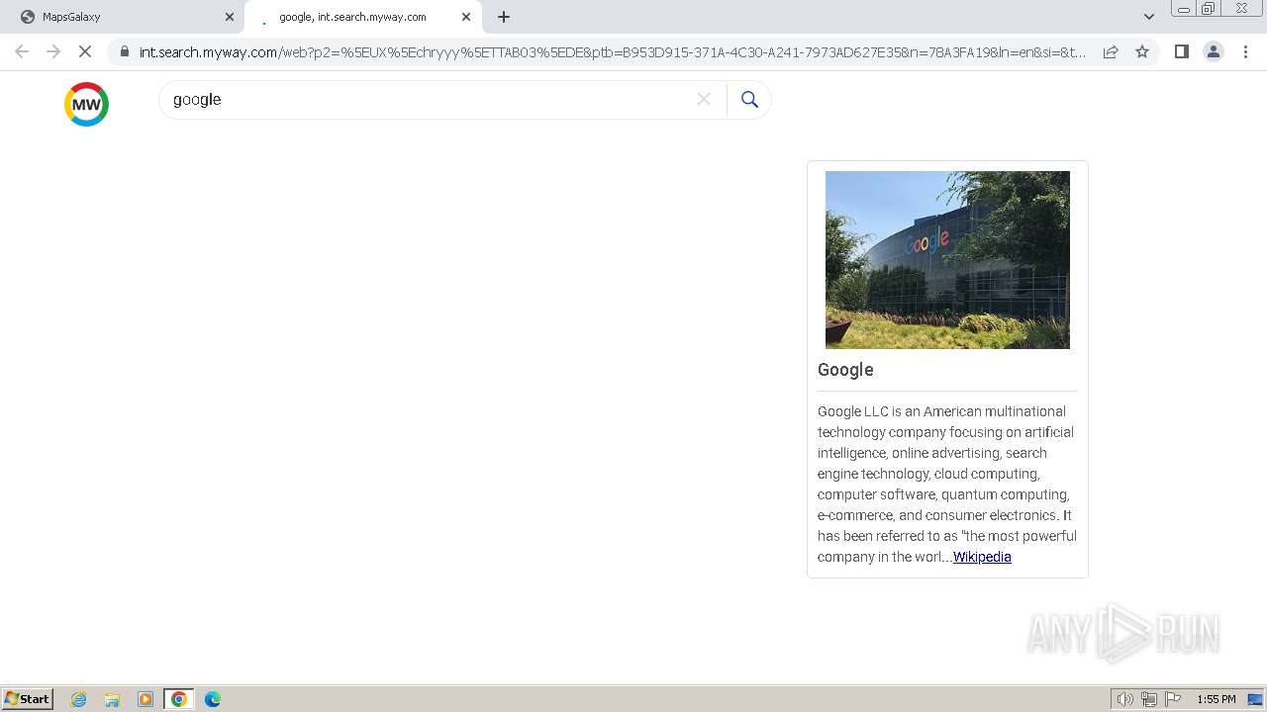Expand the tab search dropdown arrow

pyautogui.click(x=1149, y=17)
